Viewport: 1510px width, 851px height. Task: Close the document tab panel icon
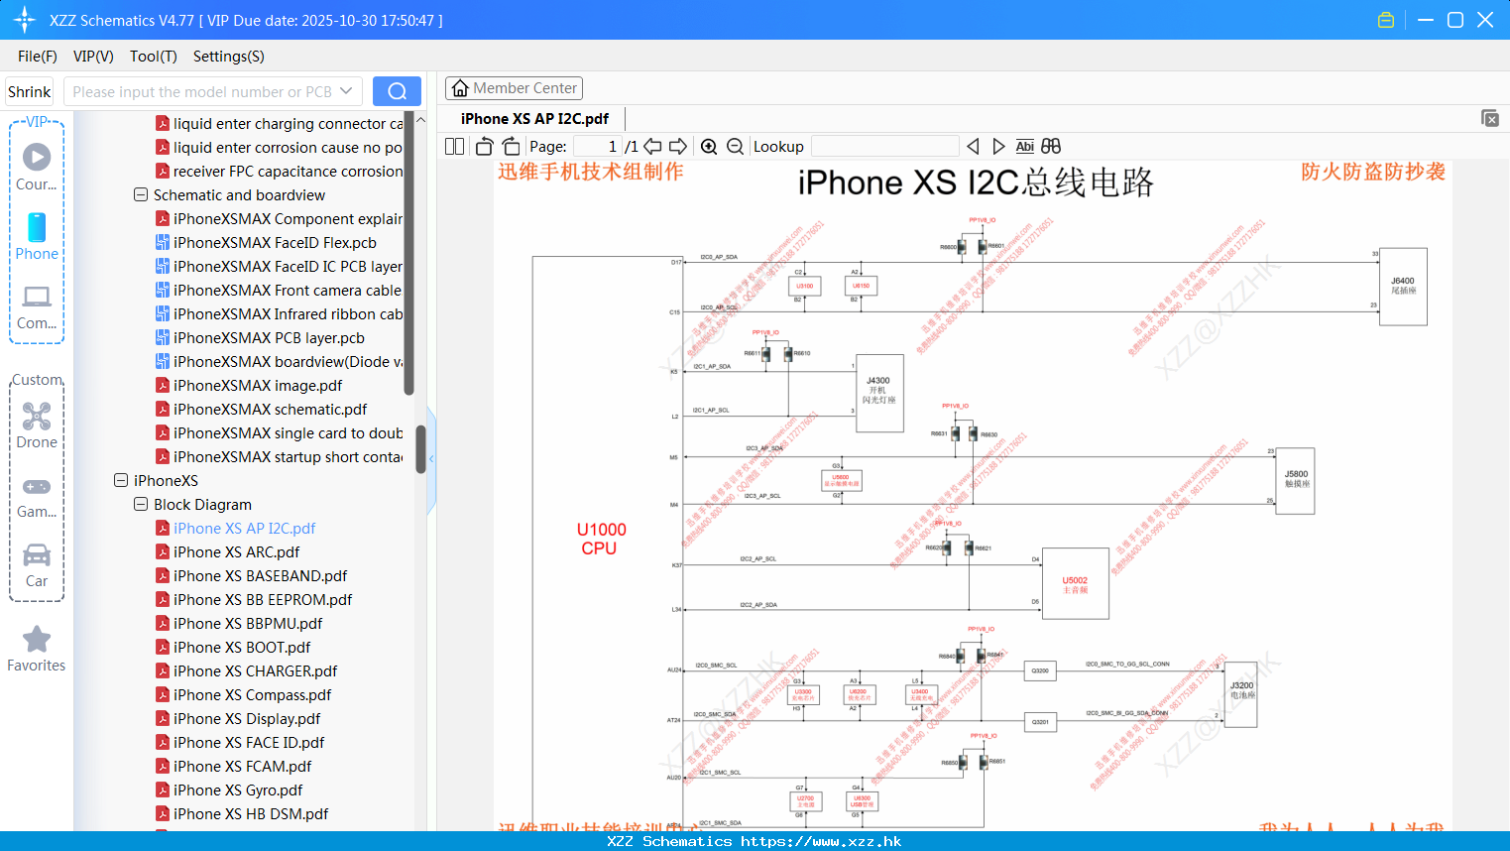tap(1490, 118)
